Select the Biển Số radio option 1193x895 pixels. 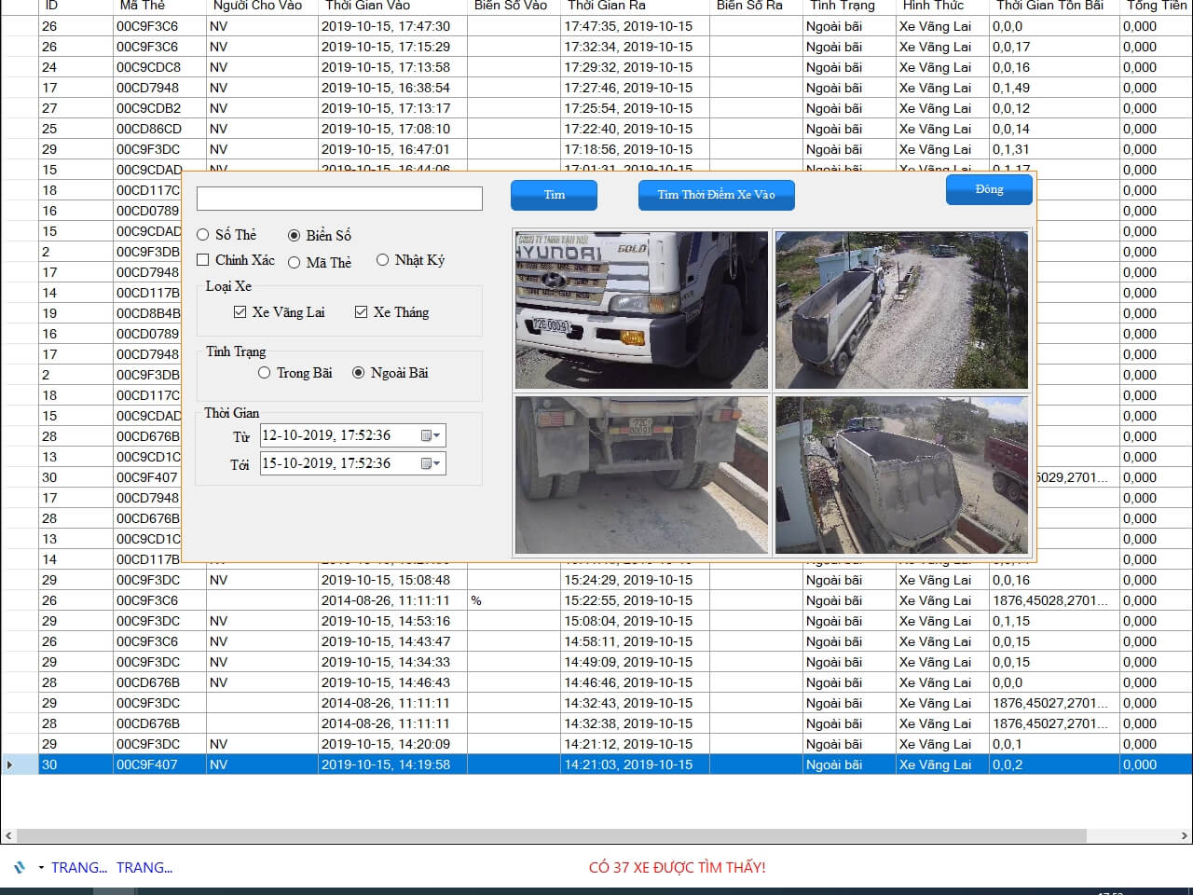(x=295, y=236)
